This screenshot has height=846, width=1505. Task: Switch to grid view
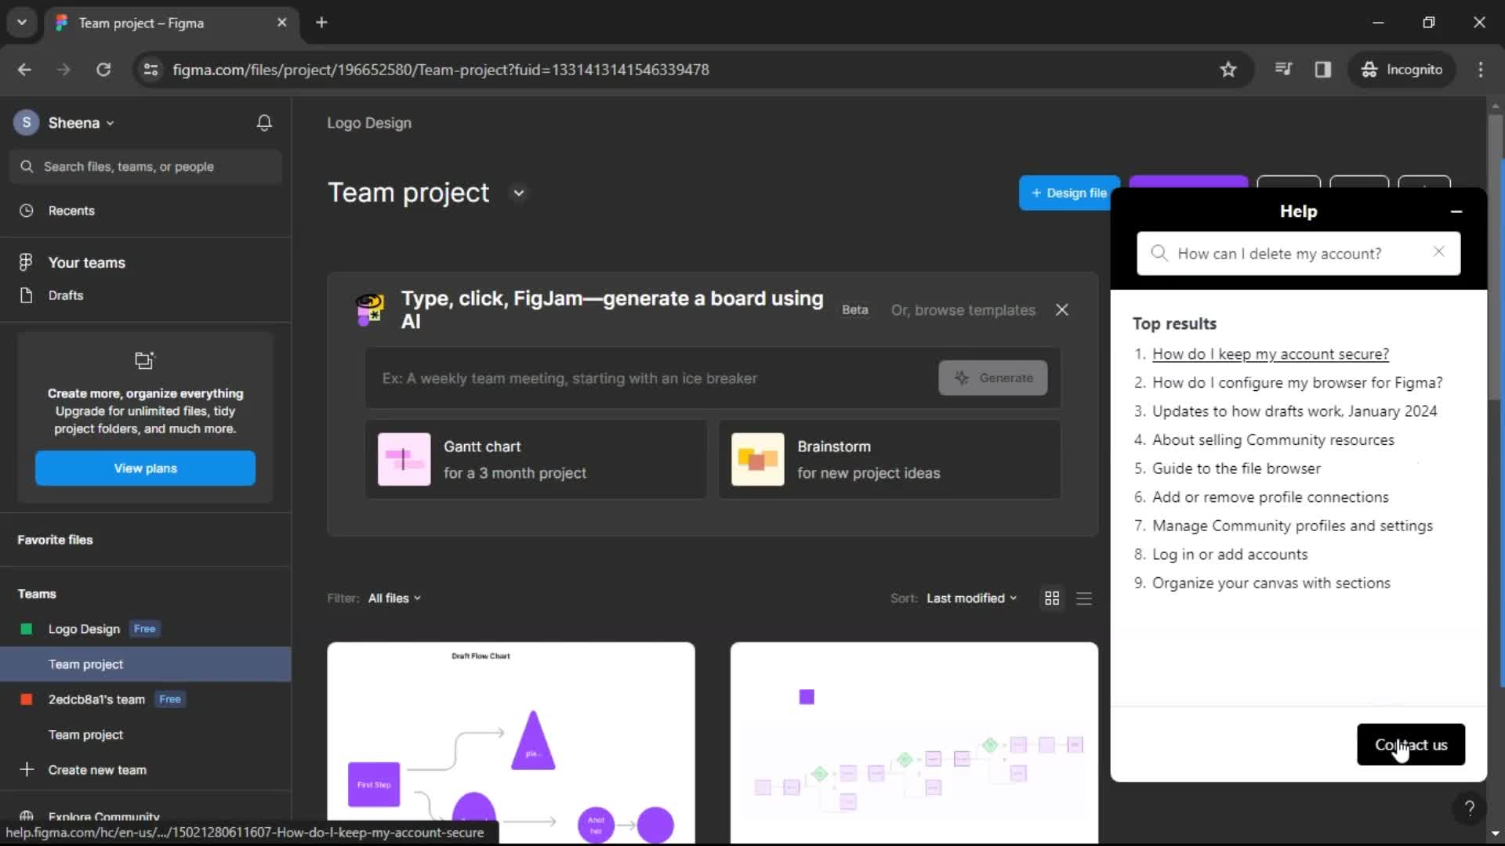click(1052, 598)
